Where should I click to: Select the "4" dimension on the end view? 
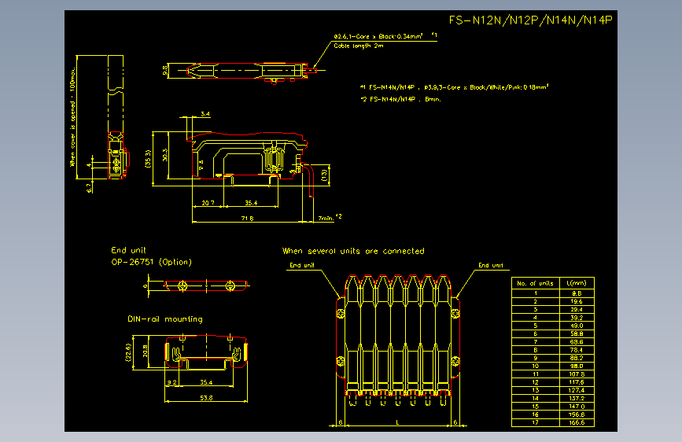[89, 165]
